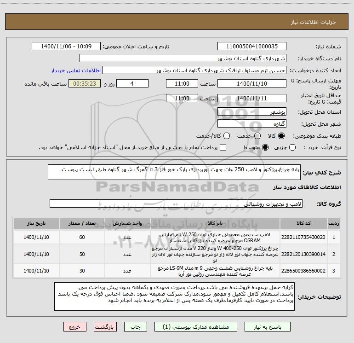Click the remaining days field showing 4
The image size is (354, 343).
click(x=132, y=83)
